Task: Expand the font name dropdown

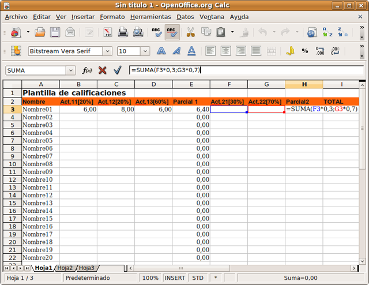Action: coord(107,51)
